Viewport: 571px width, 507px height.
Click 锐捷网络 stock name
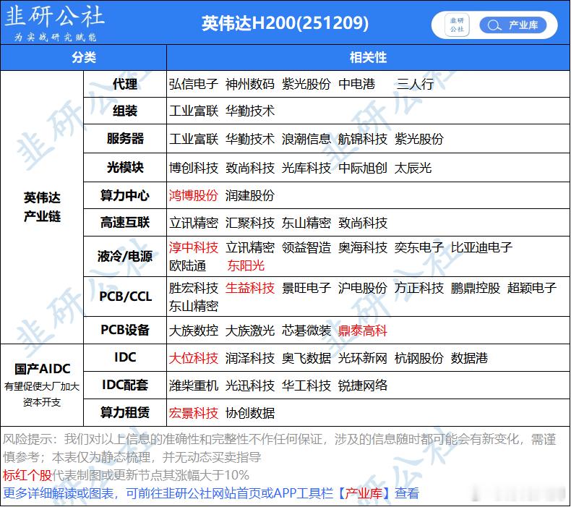pos(363,385)
